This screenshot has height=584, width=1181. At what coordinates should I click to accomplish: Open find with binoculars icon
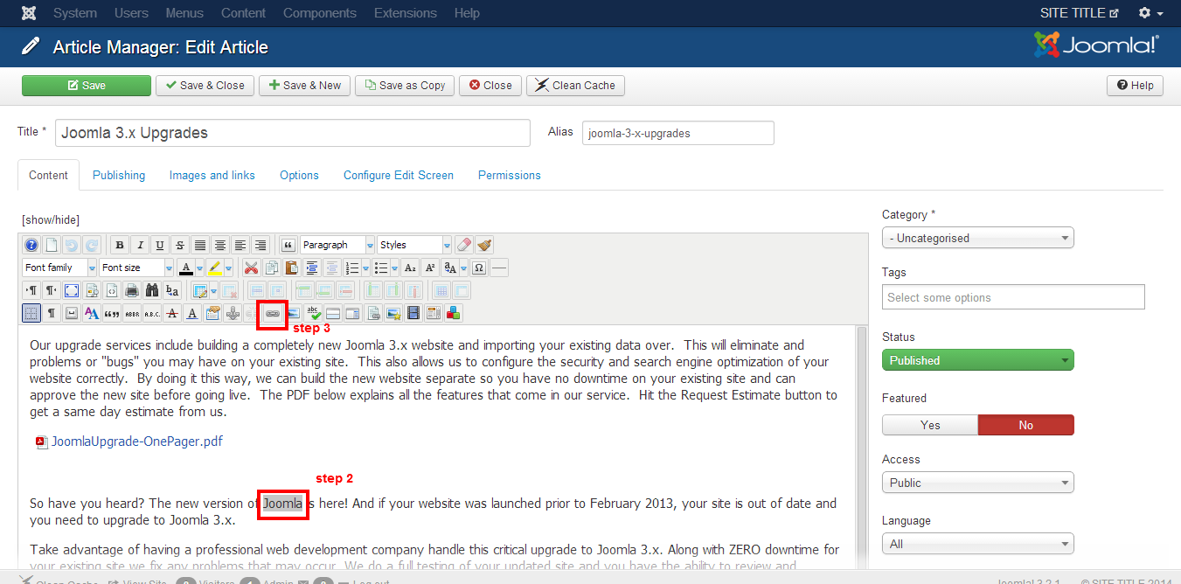coord(152,290)
